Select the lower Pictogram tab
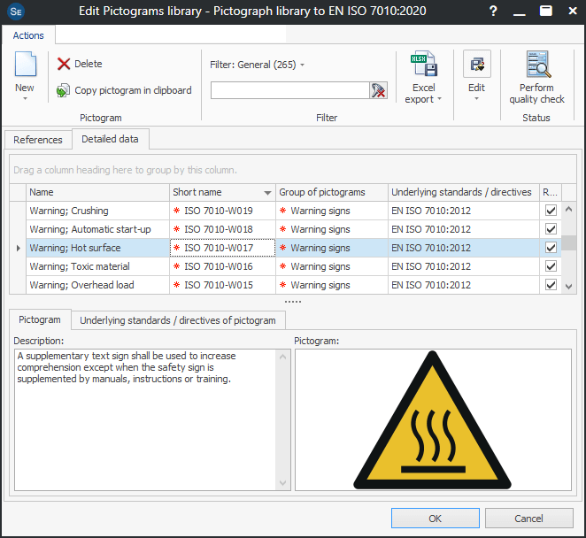Viewport: 586px width, 538px height. coord(40,319)
